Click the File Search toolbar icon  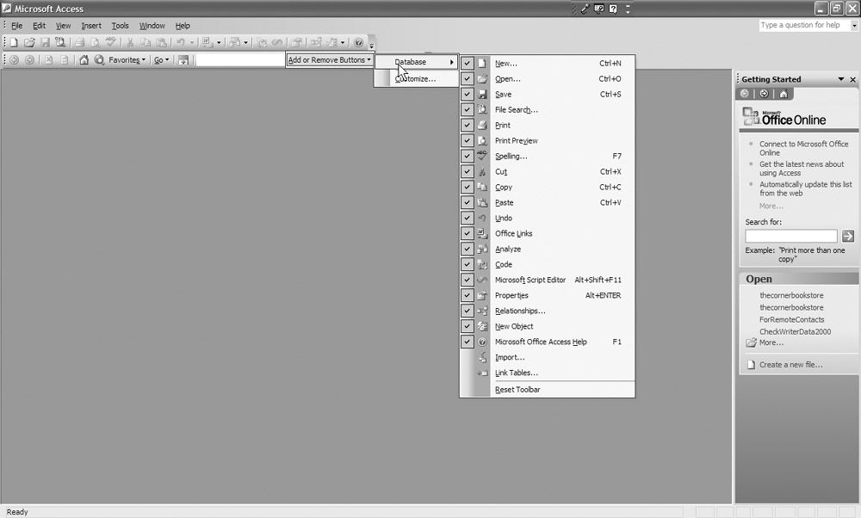tap(60, 42)
